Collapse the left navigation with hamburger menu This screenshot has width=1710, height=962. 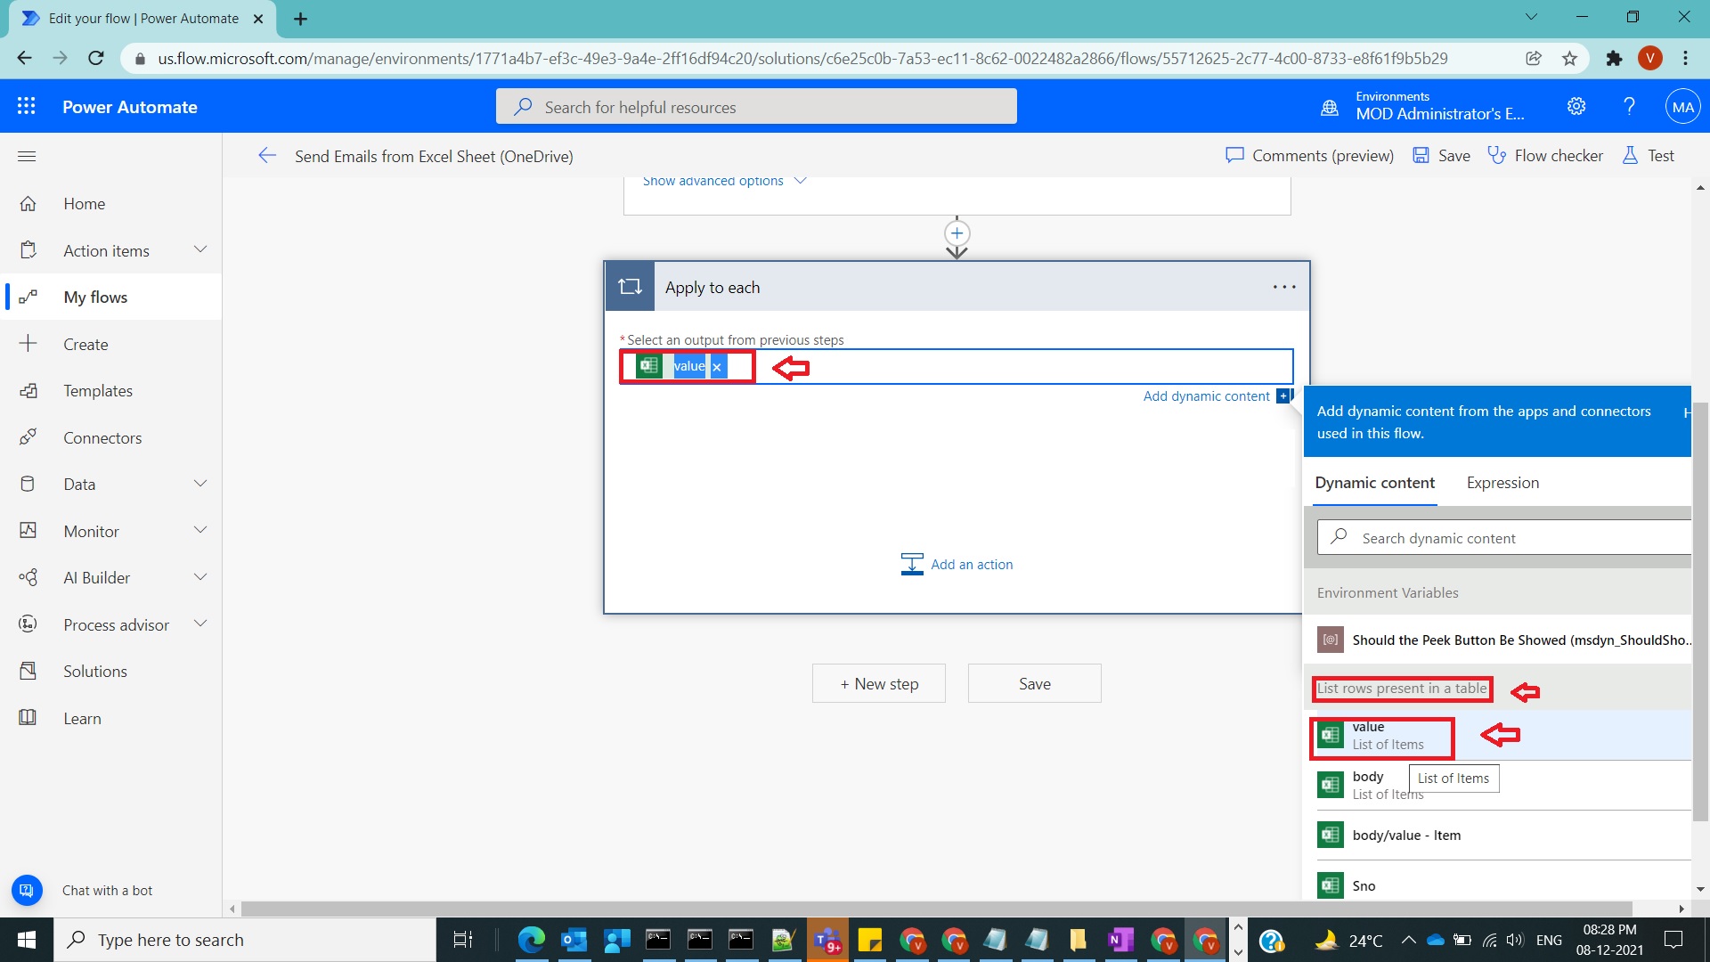pos(27,156)
